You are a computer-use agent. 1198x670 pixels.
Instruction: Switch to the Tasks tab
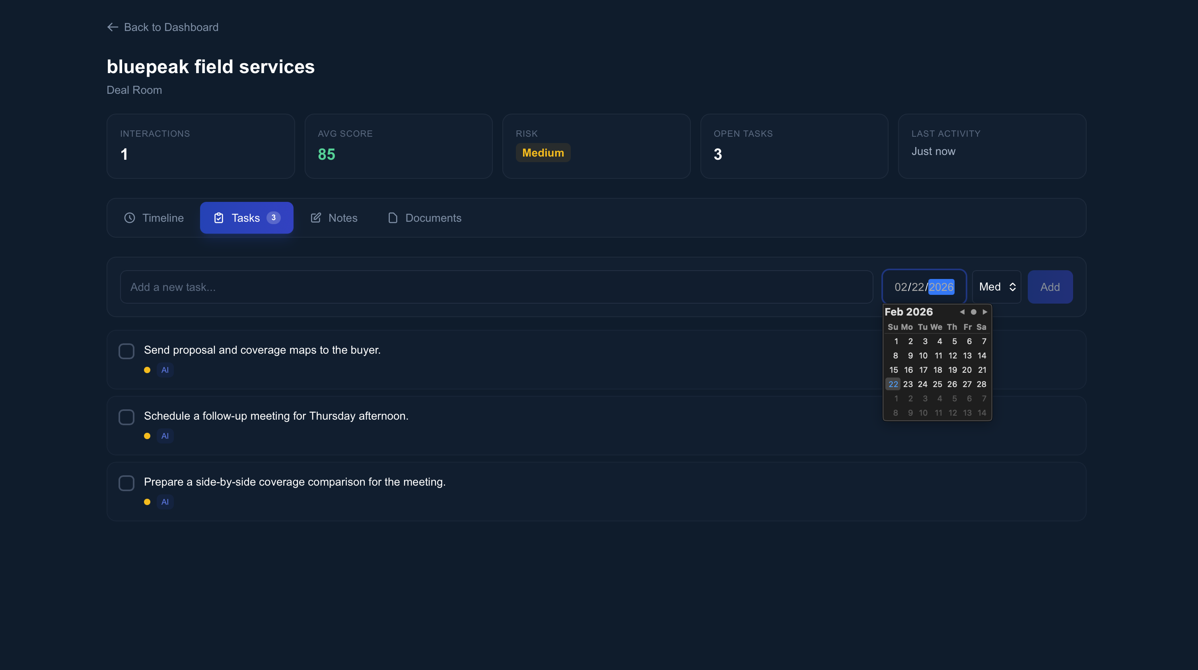tap(247, 218)
